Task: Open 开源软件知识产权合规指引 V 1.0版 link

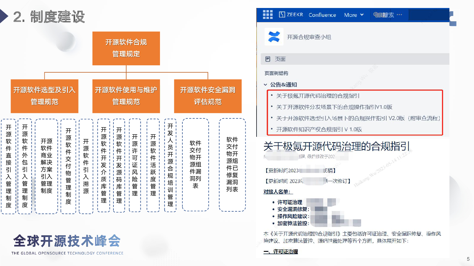Action: pos(319,129)
